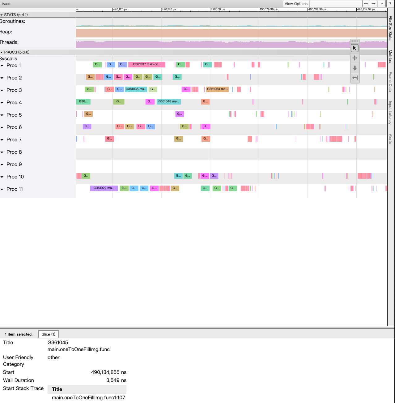395x403 pixels.
Task: Click the left arrow navigation button
Action: (x=366, y=3)
